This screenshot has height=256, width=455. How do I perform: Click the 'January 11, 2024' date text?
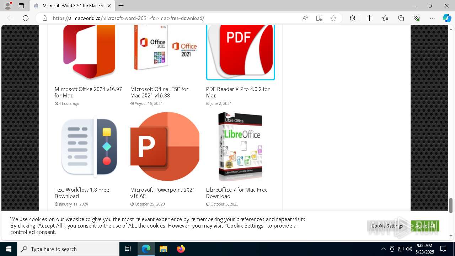tap(73, 204)
